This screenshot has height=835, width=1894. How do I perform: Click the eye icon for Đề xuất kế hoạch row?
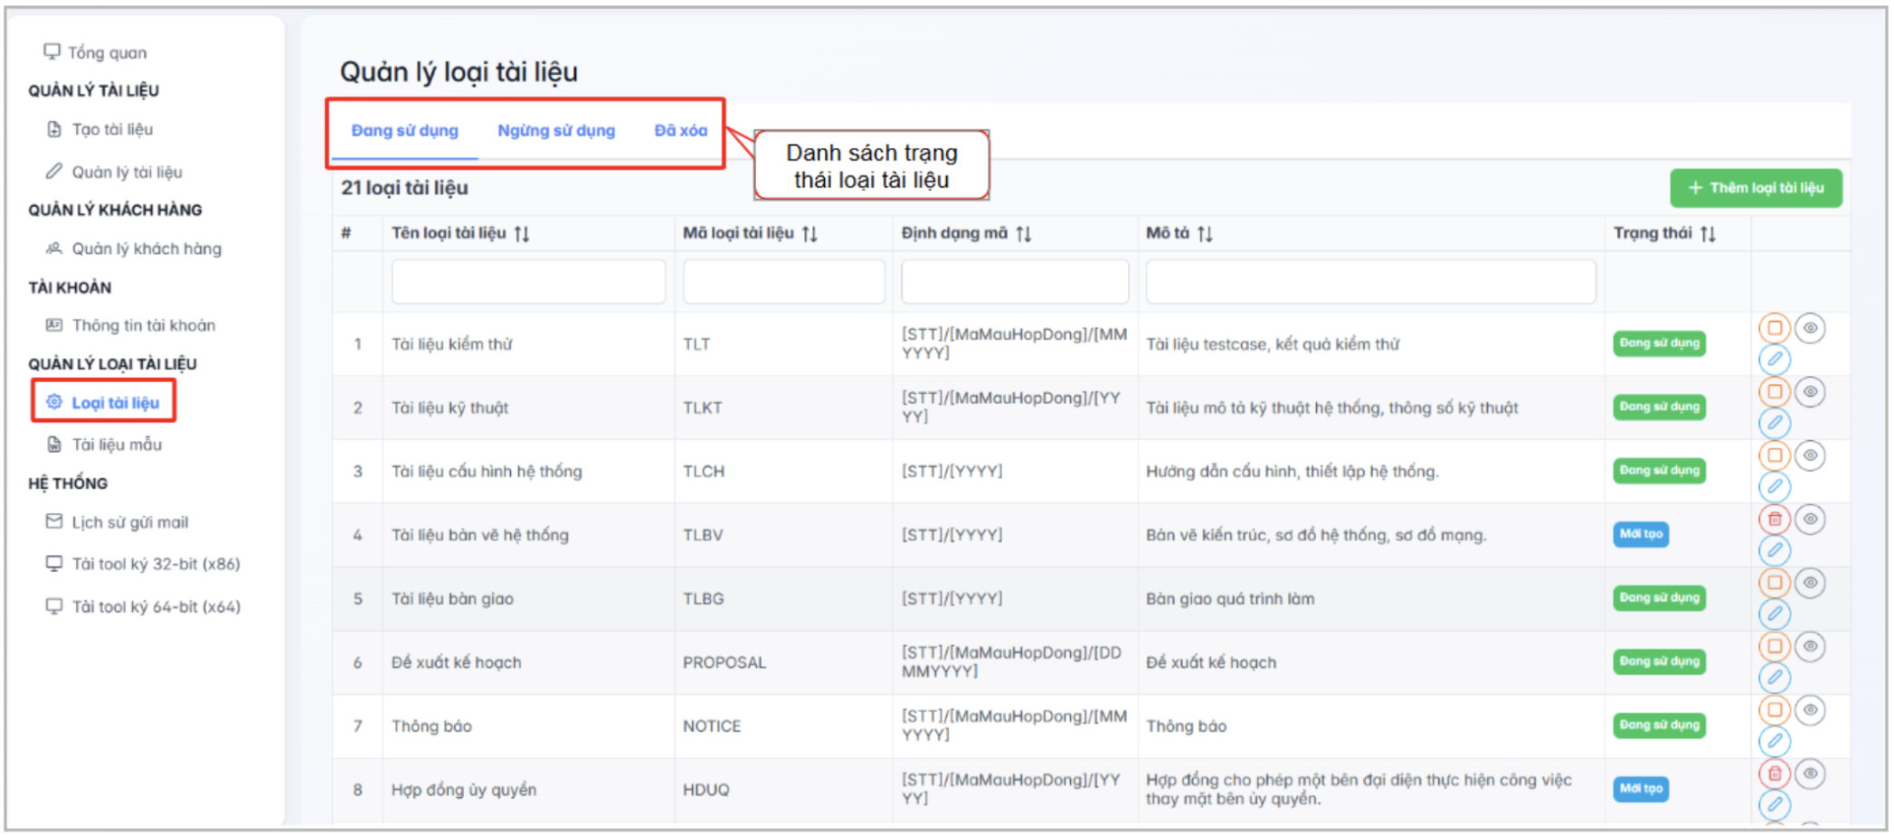pos(1810,646)
